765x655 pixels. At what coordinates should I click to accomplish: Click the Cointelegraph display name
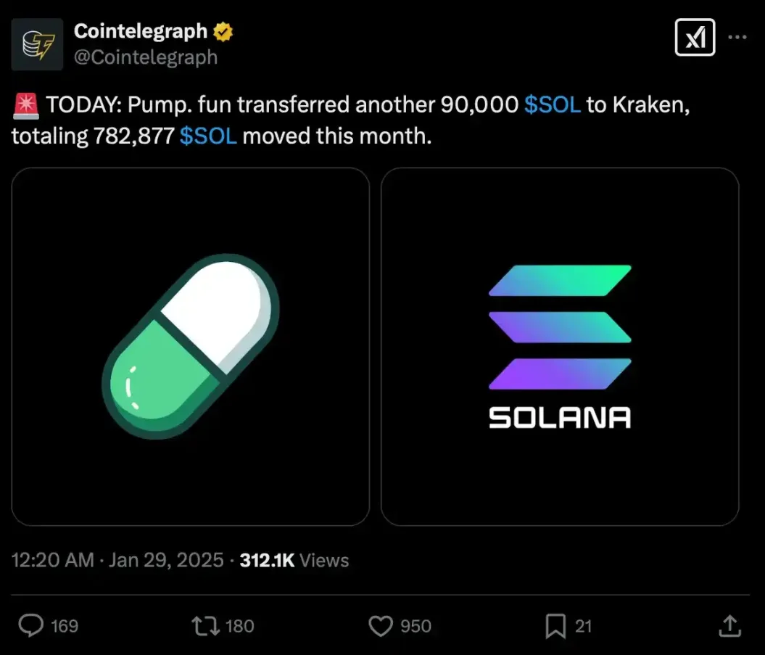point(141,30)
